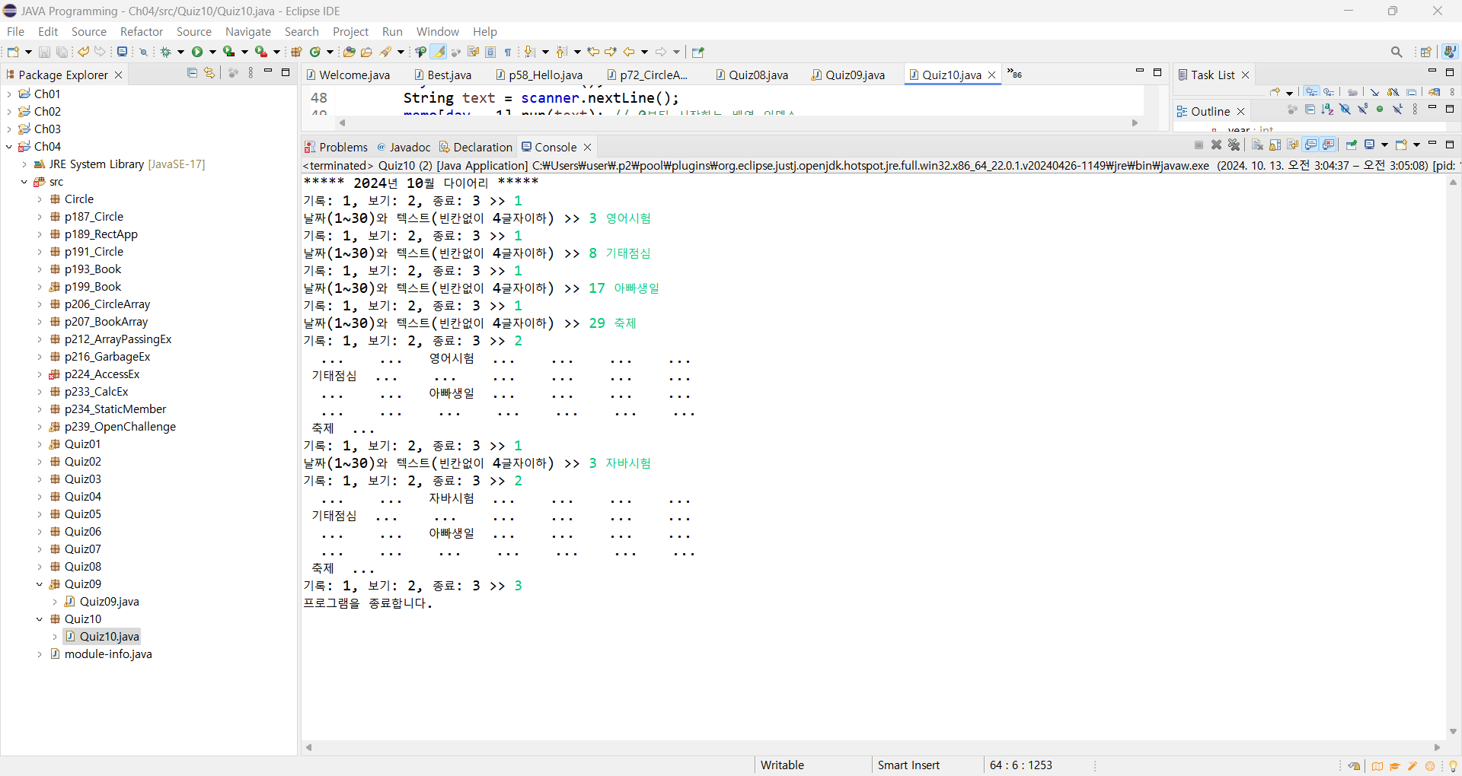Toggle Block Selection mode
Image resolution: width=1462 pixels, height=776 pixels.
tap(490, 52)
